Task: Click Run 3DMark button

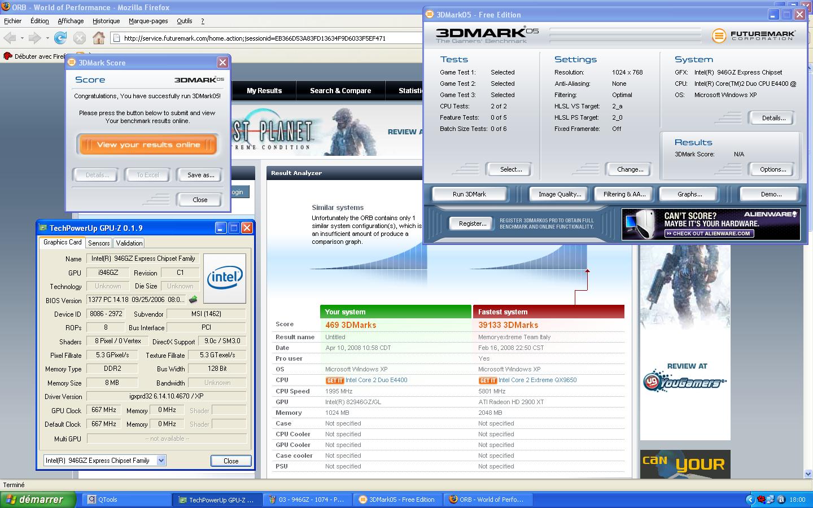Action: [469, 194]
